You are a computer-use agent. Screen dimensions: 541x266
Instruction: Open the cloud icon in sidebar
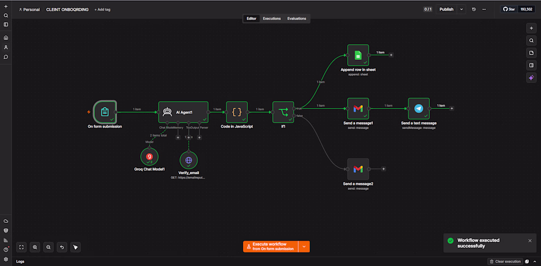[x=6, y=221]
